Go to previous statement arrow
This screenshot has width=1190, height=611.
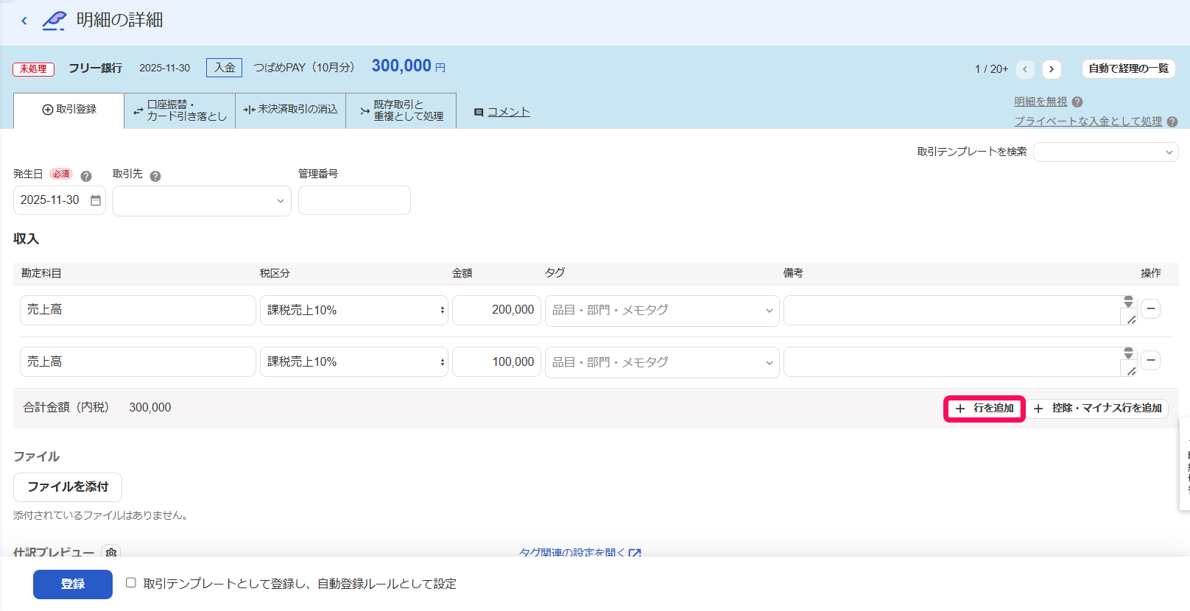(1025, 69)
